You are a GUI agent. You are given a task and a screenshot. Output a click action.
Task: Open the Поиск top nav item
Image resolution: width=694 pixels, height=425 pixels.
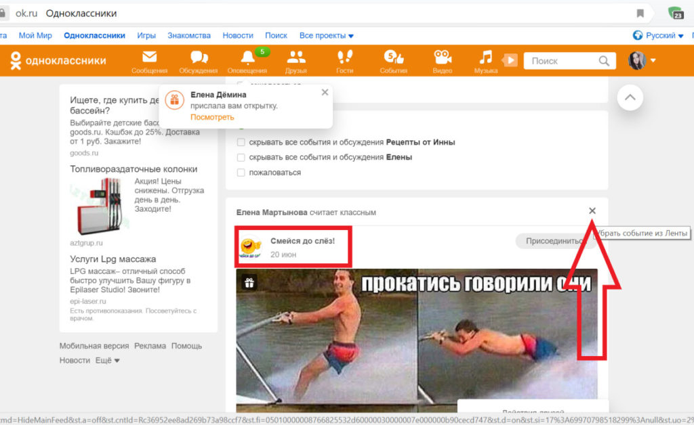coord(277,36)
